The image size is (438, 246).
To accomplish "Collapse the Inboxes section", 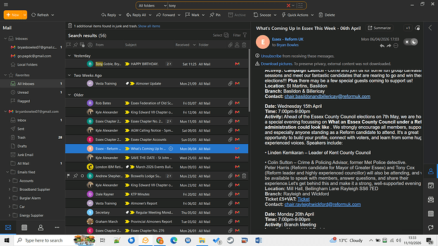I will [x=5, y=39].
